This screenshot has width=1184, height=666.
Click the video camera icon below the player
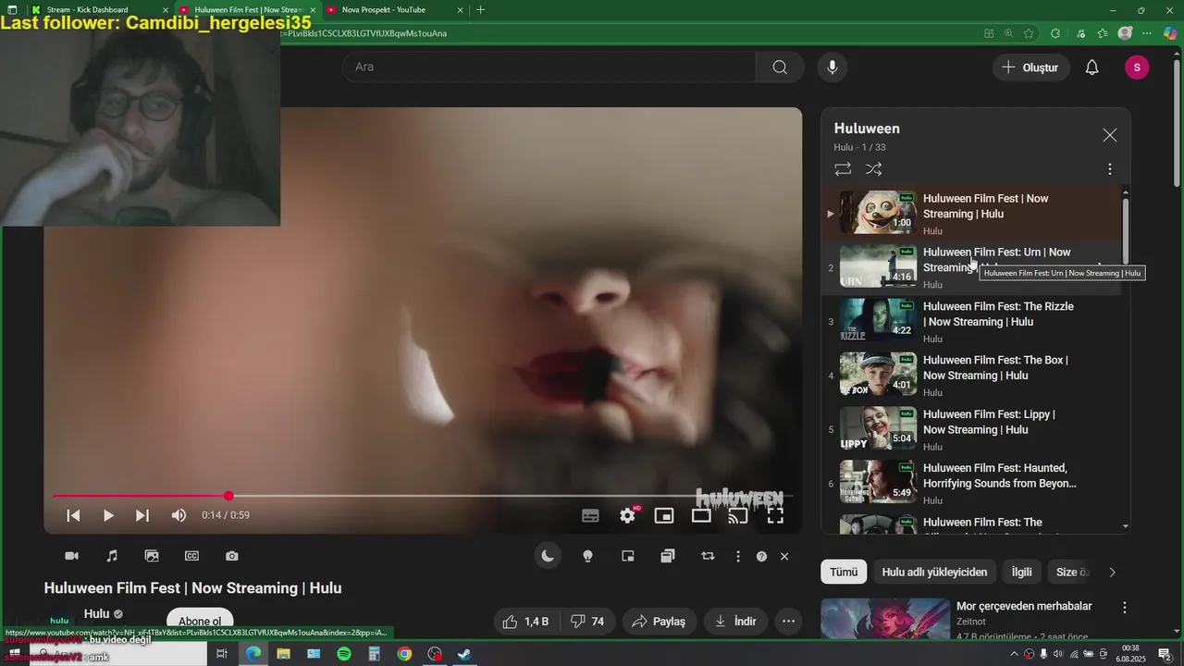[71, 556]
